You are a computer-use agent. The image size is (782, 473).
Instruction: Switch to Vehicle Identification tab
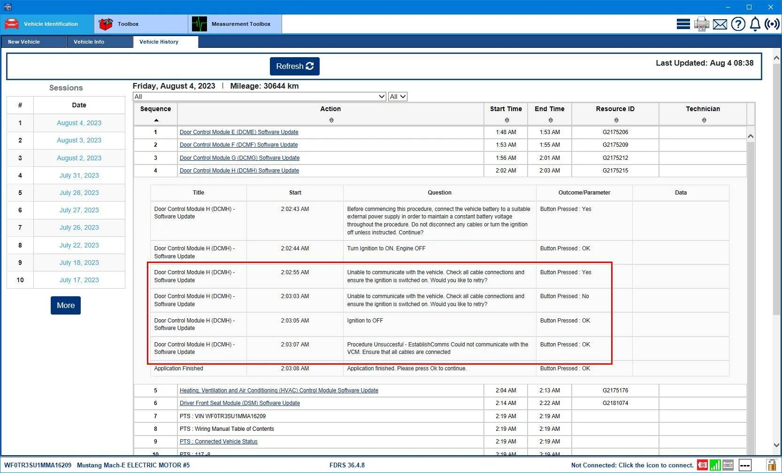pyautogui.click(x=47, y=24)
